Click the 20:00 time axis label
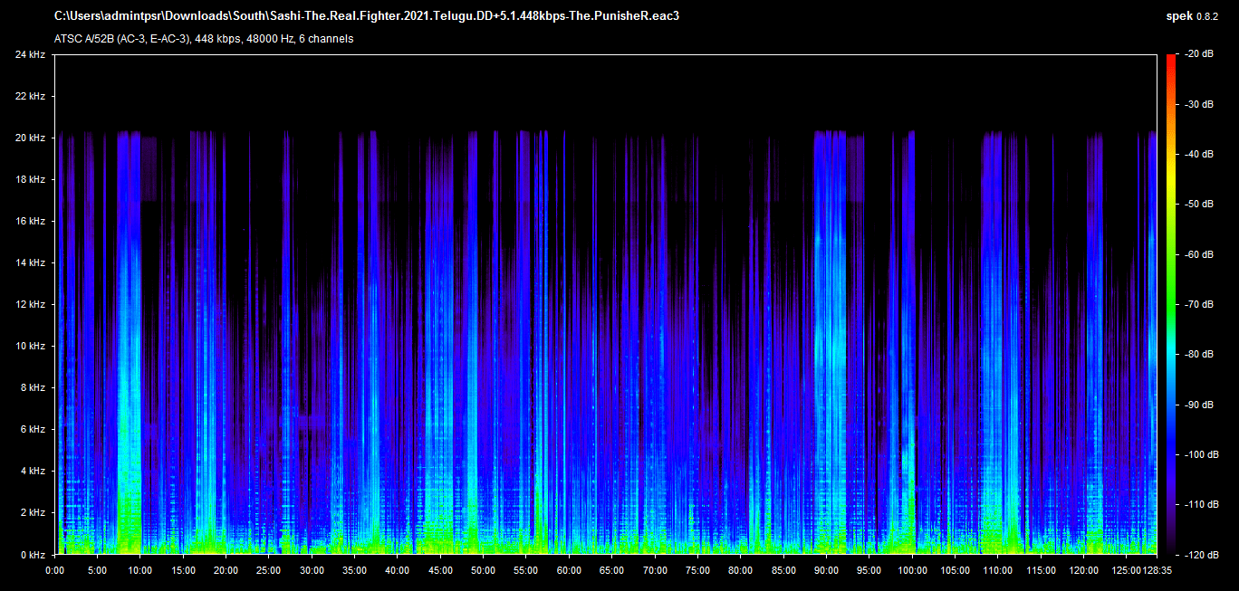Viewport: 1239px width, 591px height. pyautogui.click(x=226, y=570)
